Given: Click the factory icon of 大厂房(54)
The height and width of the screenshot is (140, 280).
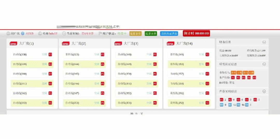Looking at the screenshot, I should 171,43.
